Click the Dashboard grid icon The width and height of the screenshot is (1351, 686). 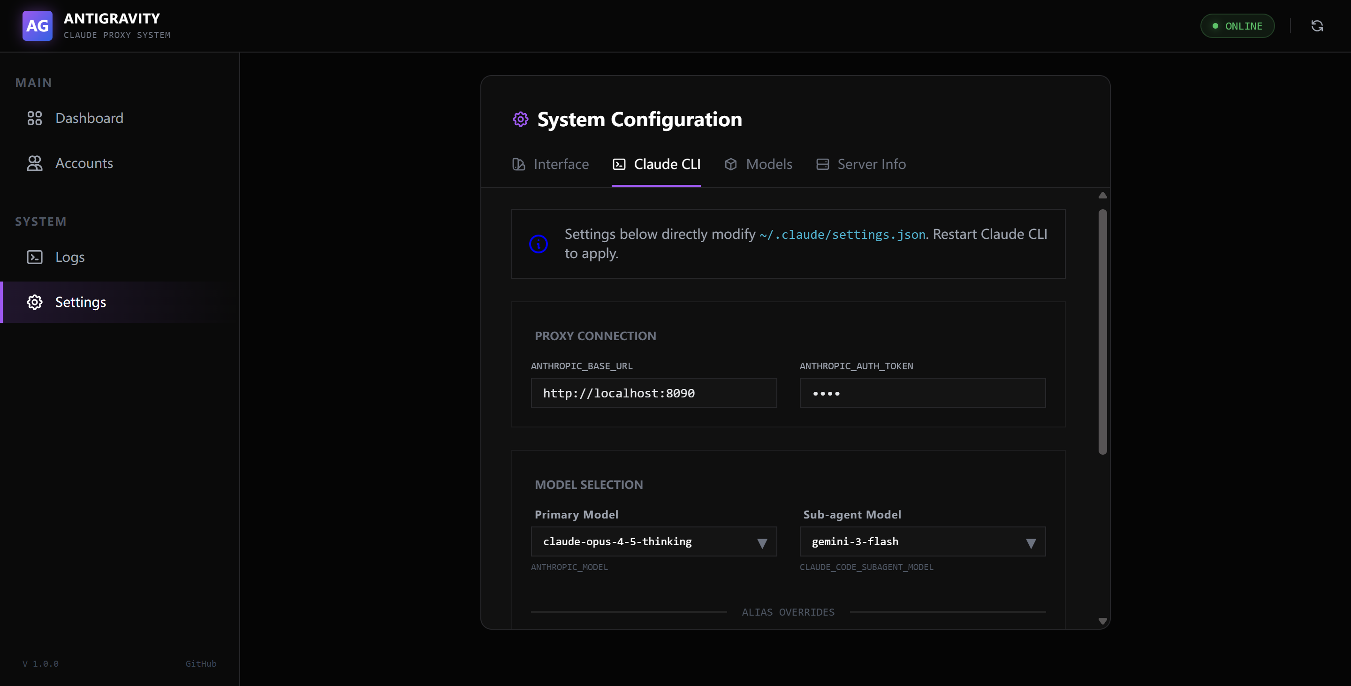[35, 118]
